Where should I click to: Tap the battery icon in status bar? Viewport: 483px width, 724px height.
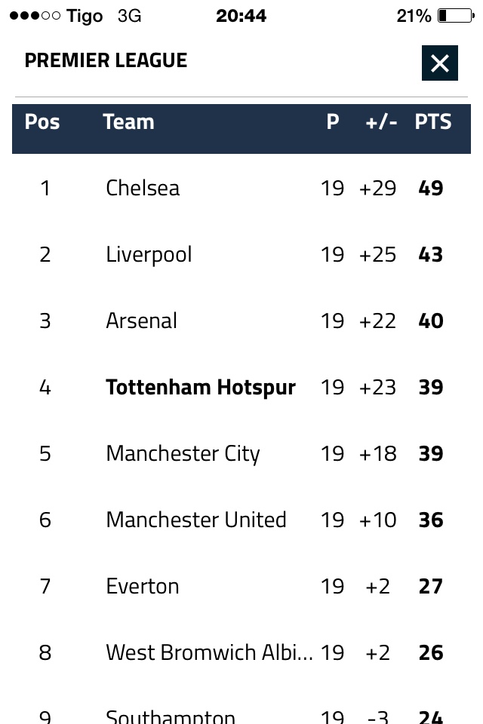tap(454, 16)
